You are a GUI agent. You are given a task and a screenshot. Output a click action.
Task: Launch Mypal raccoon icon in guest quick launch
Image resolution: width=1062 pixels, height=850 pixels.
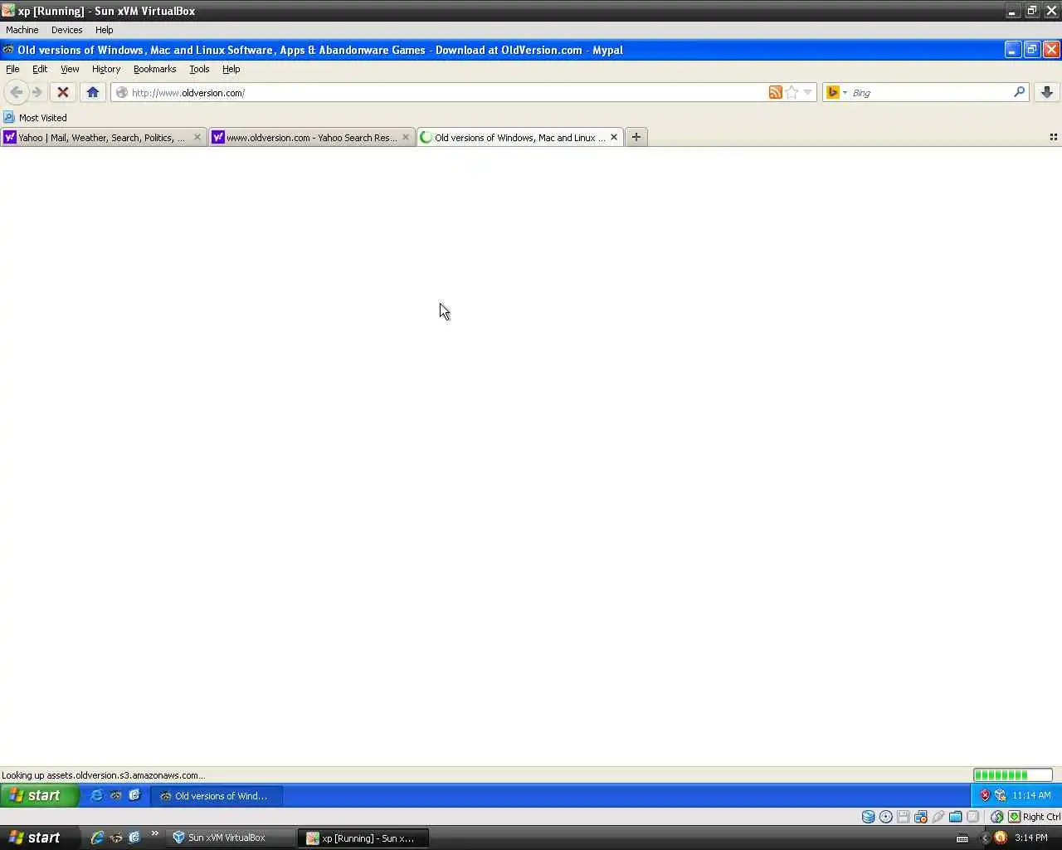pyautogui.click(x=115, y=795)
